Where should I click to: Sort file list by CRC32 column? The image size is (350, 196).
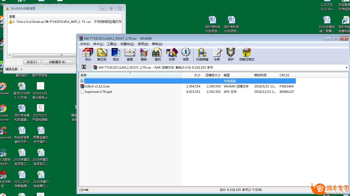coord(287,75)
